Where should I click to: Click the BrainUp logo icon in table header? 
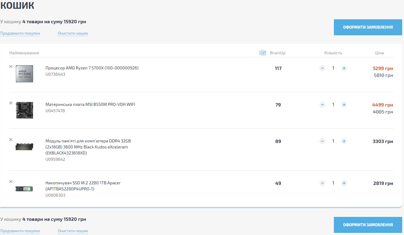point(263,53)
